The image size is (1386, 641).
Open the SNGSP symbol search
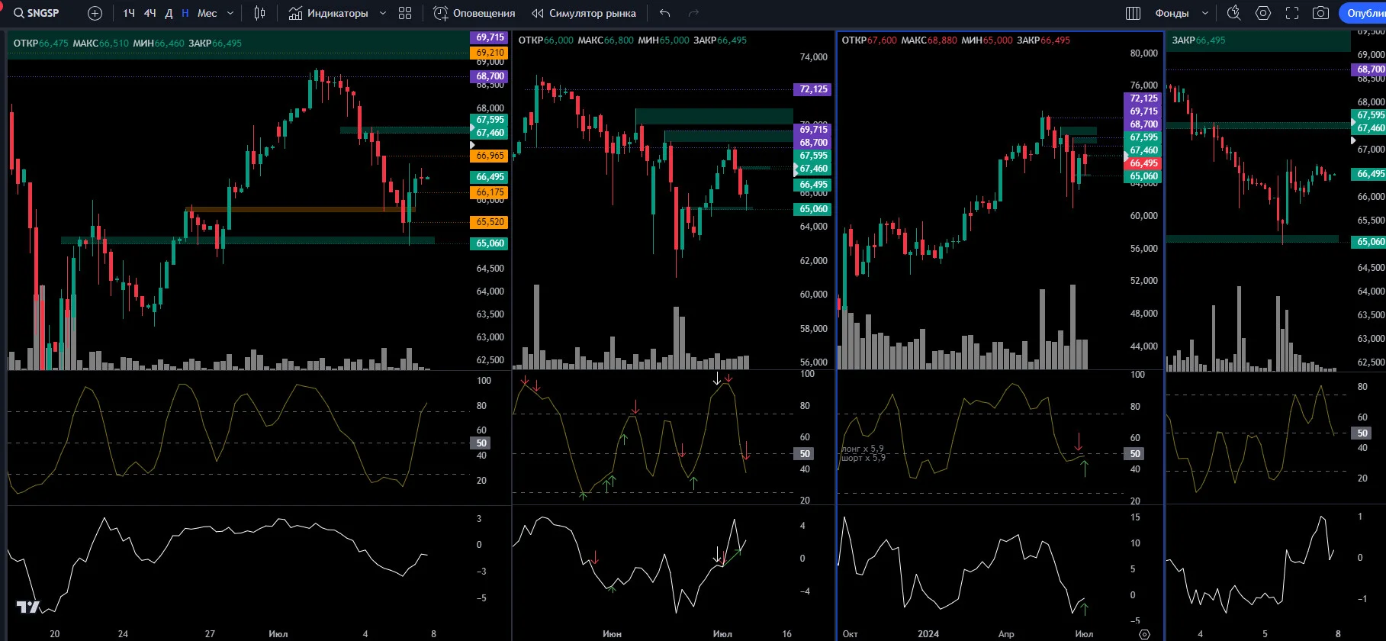click(37, 13)
